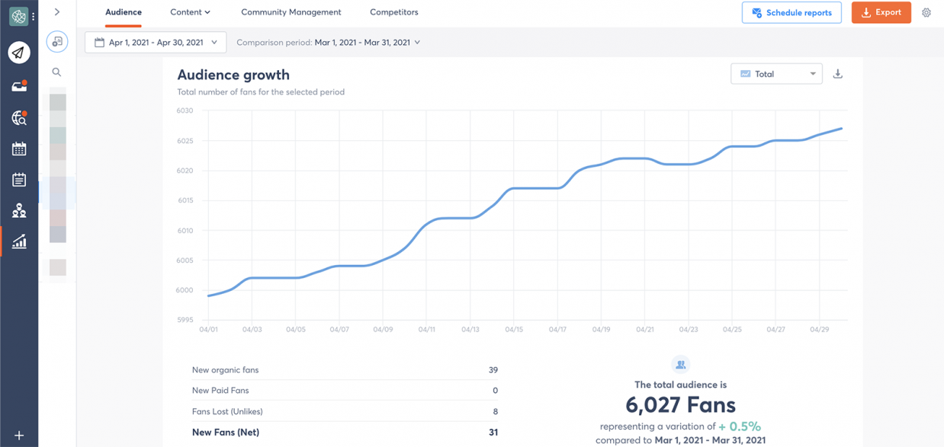Expand the sidebar with the arrow chevron
Image resolution: width=944 pixels, height=447 pixels.
[x=57, y=12]
